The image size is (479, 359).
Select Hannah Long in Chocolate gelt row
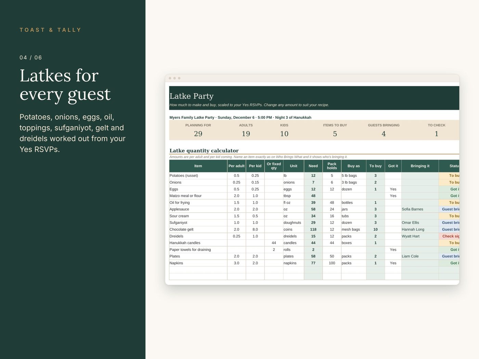click(420, 229)
